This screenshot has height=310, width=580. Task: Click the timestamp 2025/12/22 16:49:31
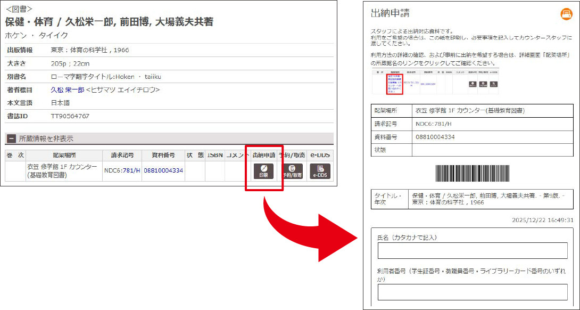click(x=542, y=219)
